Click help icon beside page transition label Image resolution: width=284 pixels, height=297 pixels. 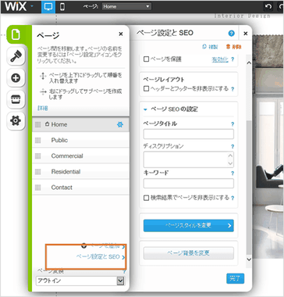tap(124, 272)
